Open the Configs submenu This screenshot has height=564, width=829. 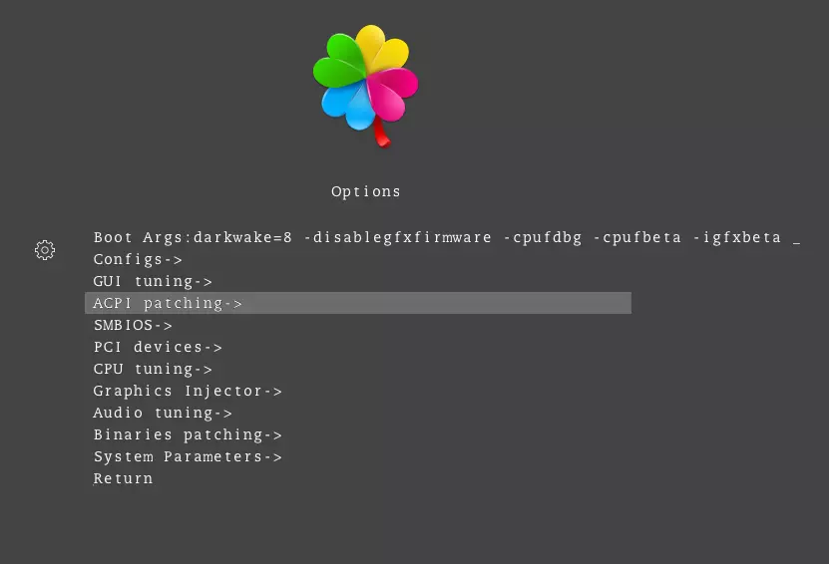(x=138, y=260)
